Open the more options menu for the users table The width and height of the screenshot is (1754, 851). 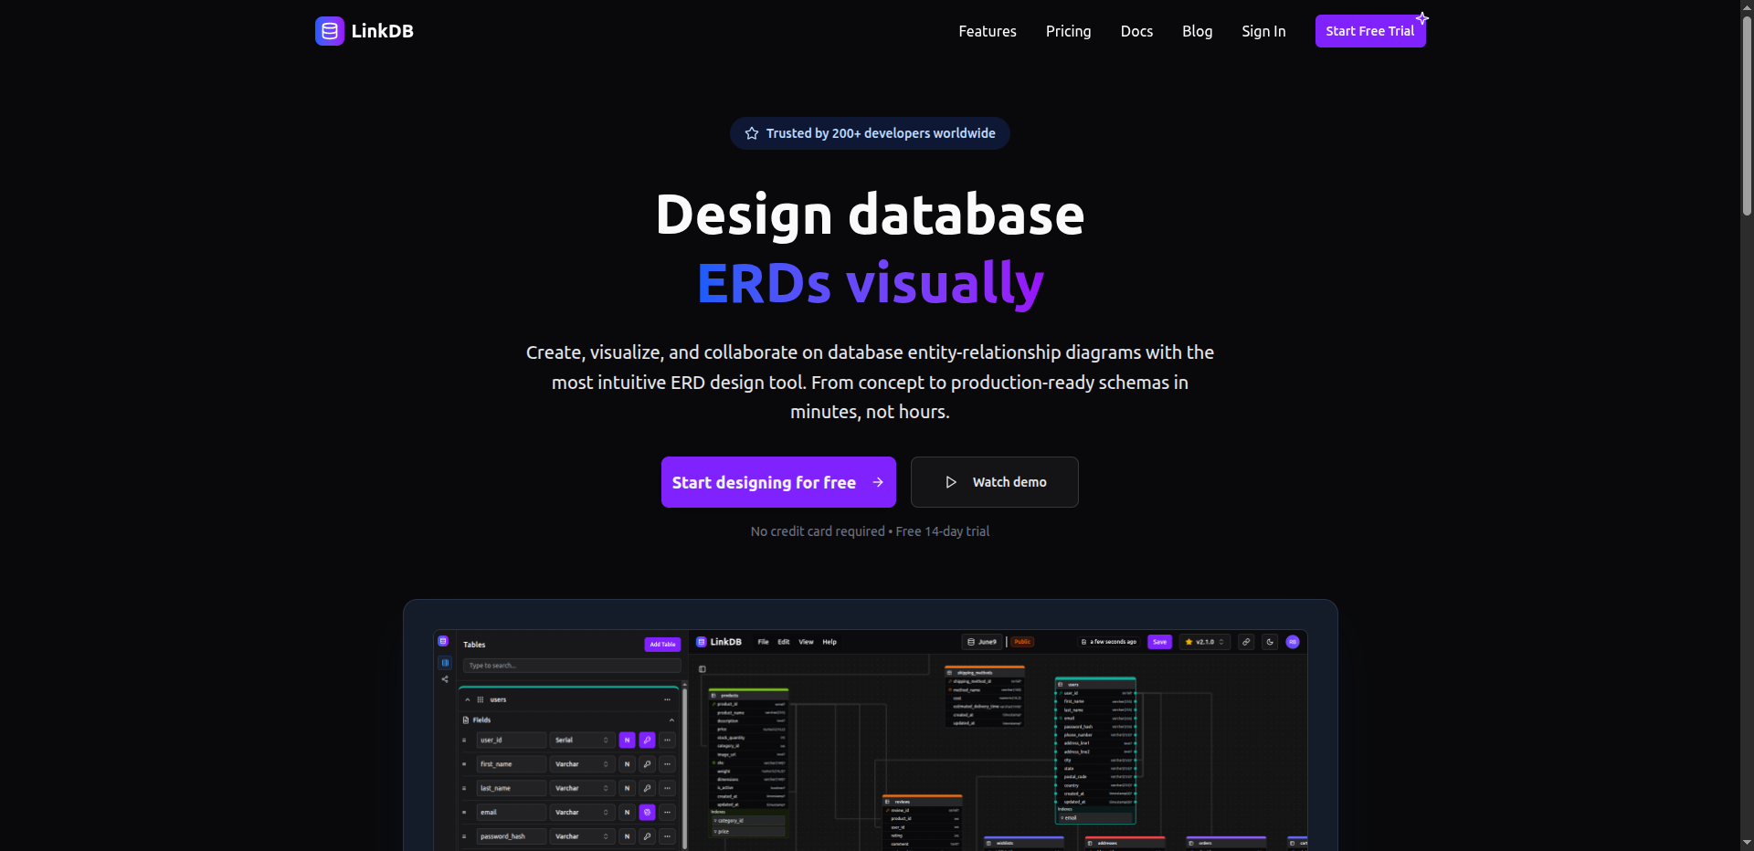click(668, 699)
